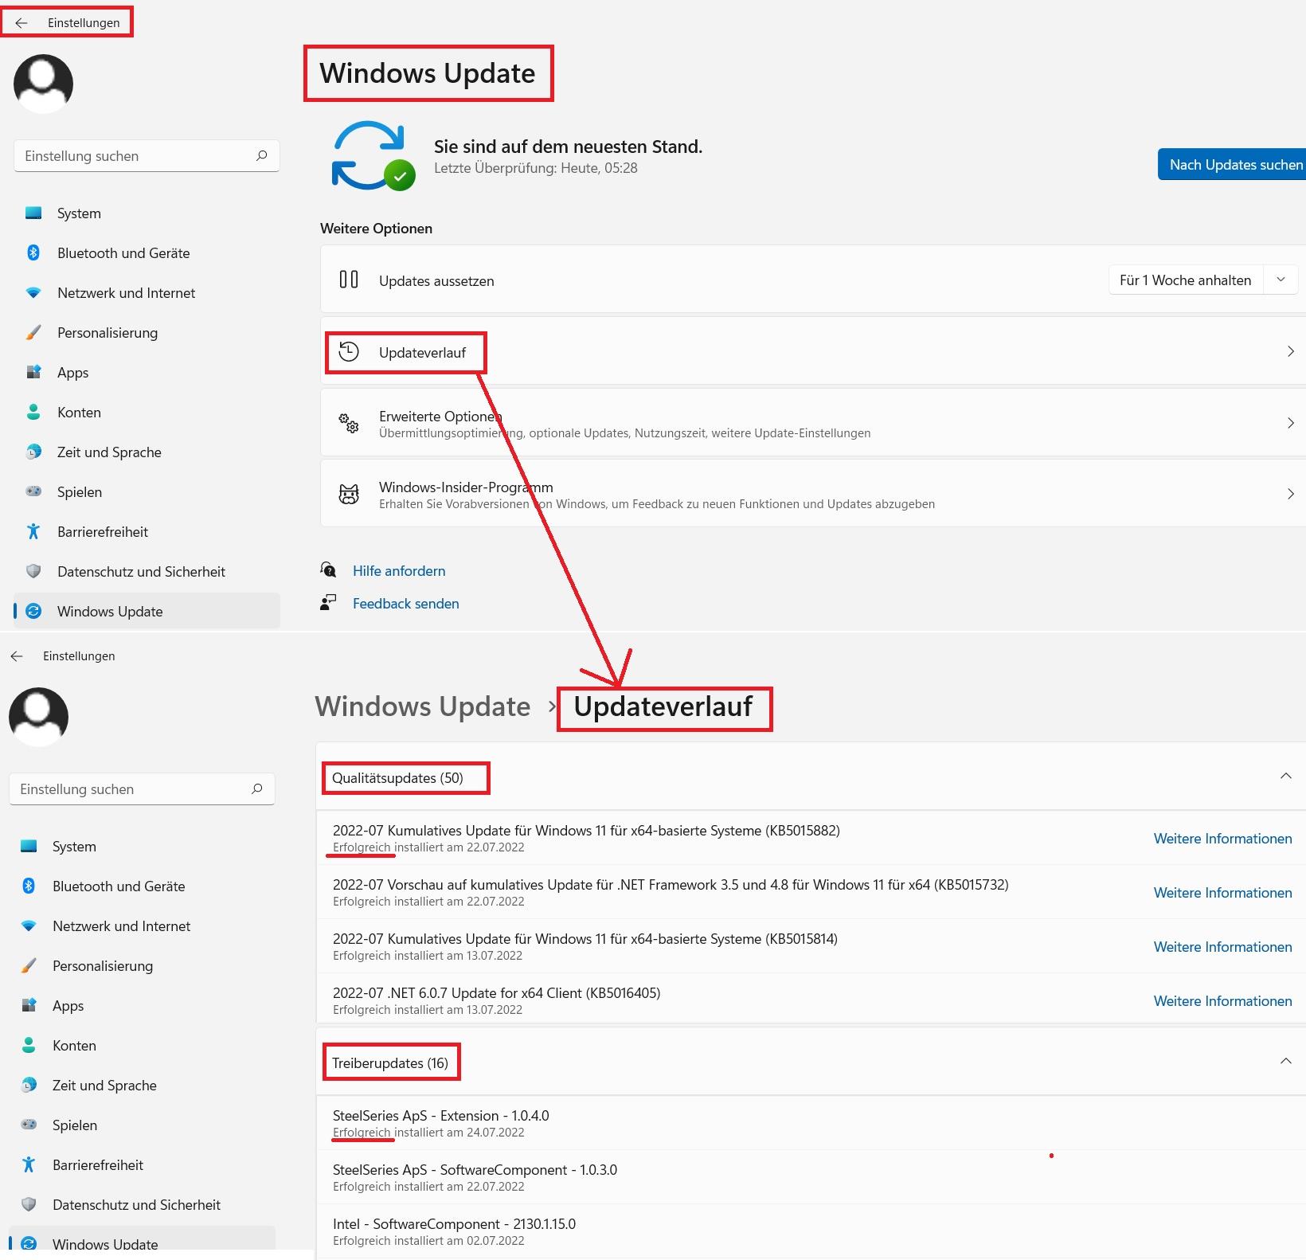Click the search magnifier icon in the Updateverlauf window
1306x1260 pixels.
coord(256,789)
